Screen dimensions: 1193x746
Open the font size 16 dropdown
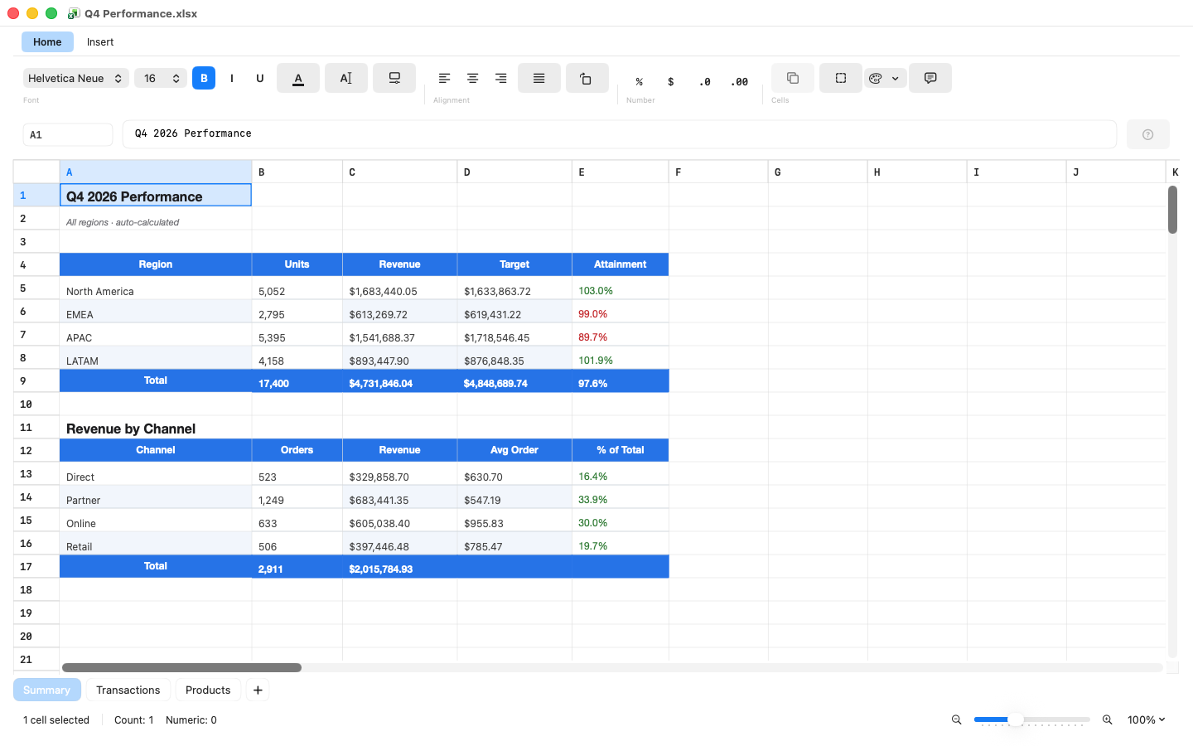[x=161, y=78]
